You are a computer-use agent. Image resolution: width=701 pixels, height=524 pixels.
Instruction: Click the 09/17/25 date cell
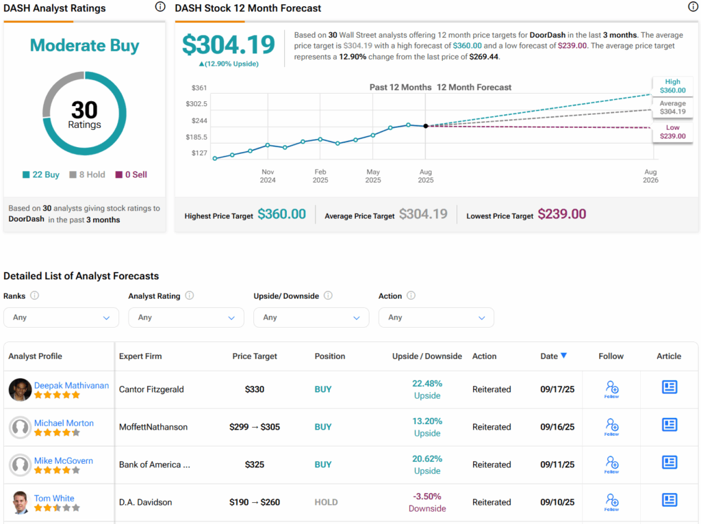[x=557, y=389]
